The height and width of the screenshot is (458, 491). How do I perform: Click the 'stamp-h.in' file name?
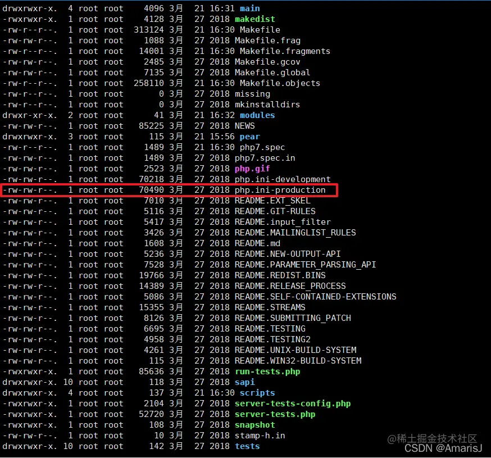(x=260, y=436)
